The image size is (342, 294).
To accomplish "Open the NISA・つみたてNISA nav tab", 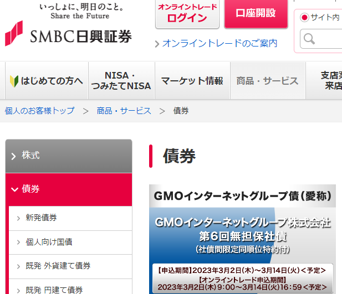I will (121, 81).
